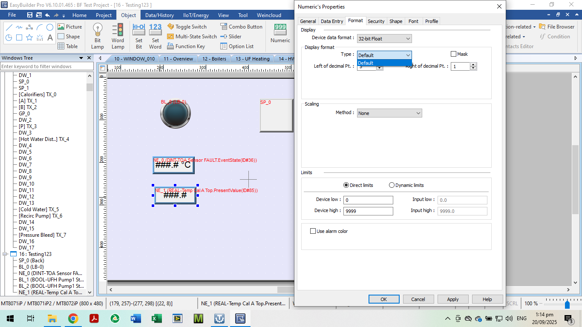Insert a Bit Lamp object
The width and height of the screenshot is (582, 327).
pos(98,36)
